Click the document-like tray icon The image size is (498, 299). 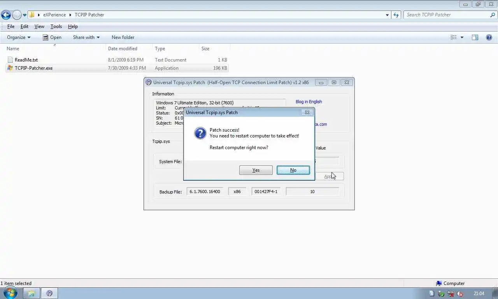(432, 294)
